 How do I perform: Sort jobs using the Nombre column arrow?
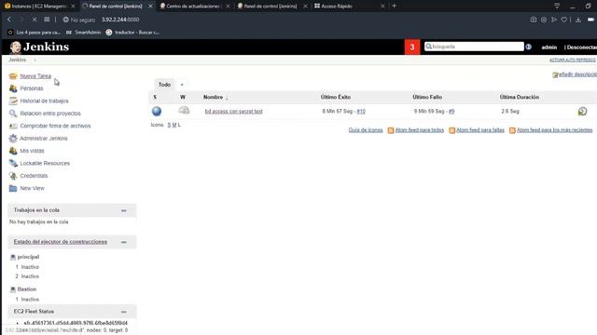point(227,98)
